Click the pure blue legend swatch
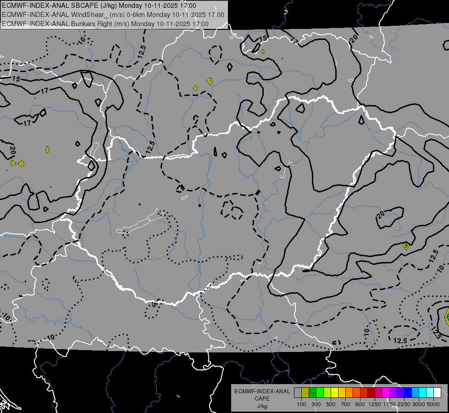The image size is (449, 413). click(408, 393)
